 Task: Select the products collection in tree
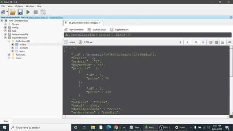(24, 48)
